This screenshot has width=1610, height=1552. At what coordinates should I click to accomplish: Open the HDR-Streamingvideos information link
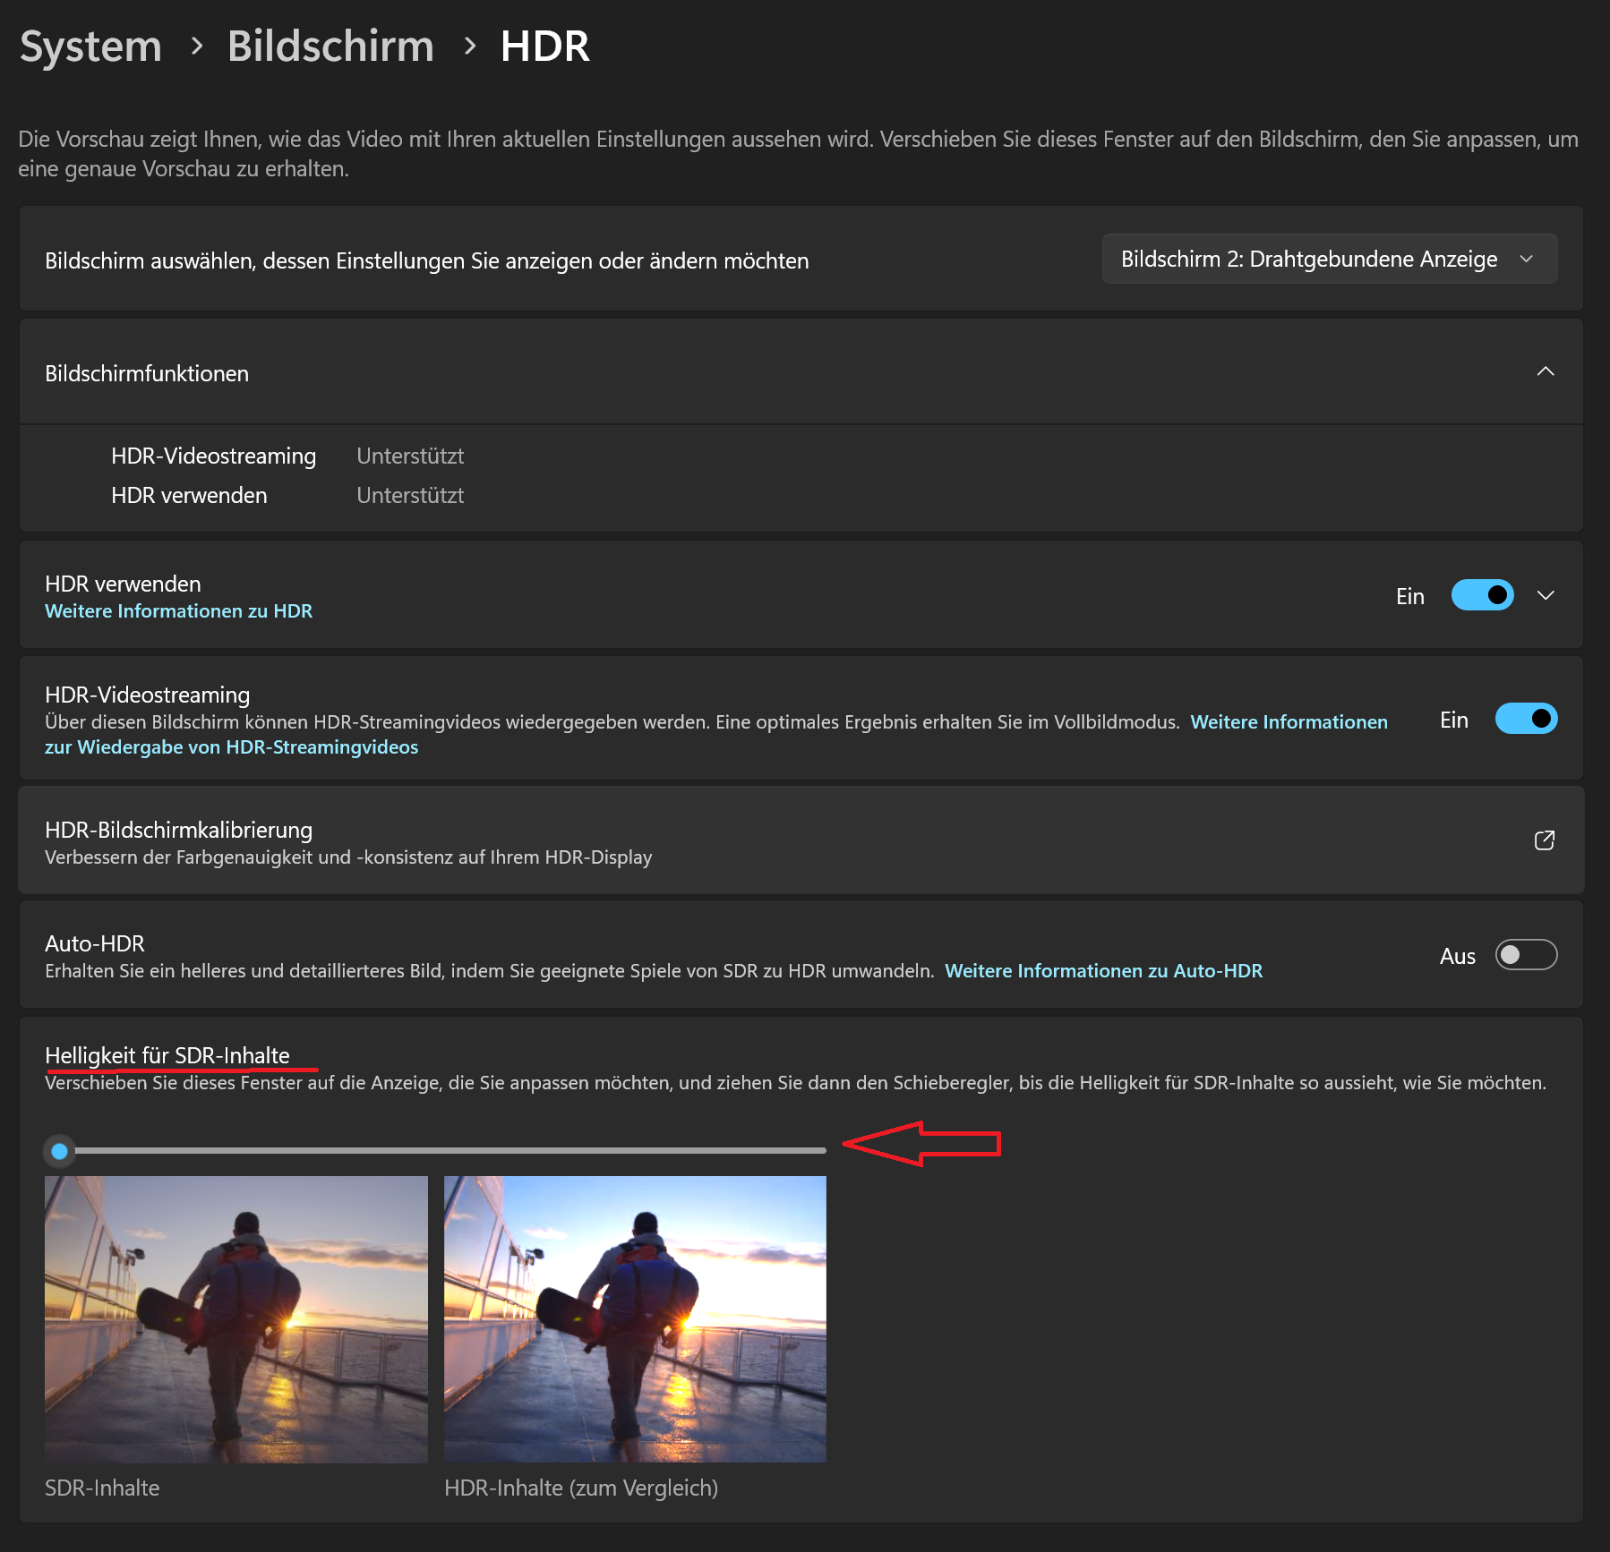click(231, 746)
